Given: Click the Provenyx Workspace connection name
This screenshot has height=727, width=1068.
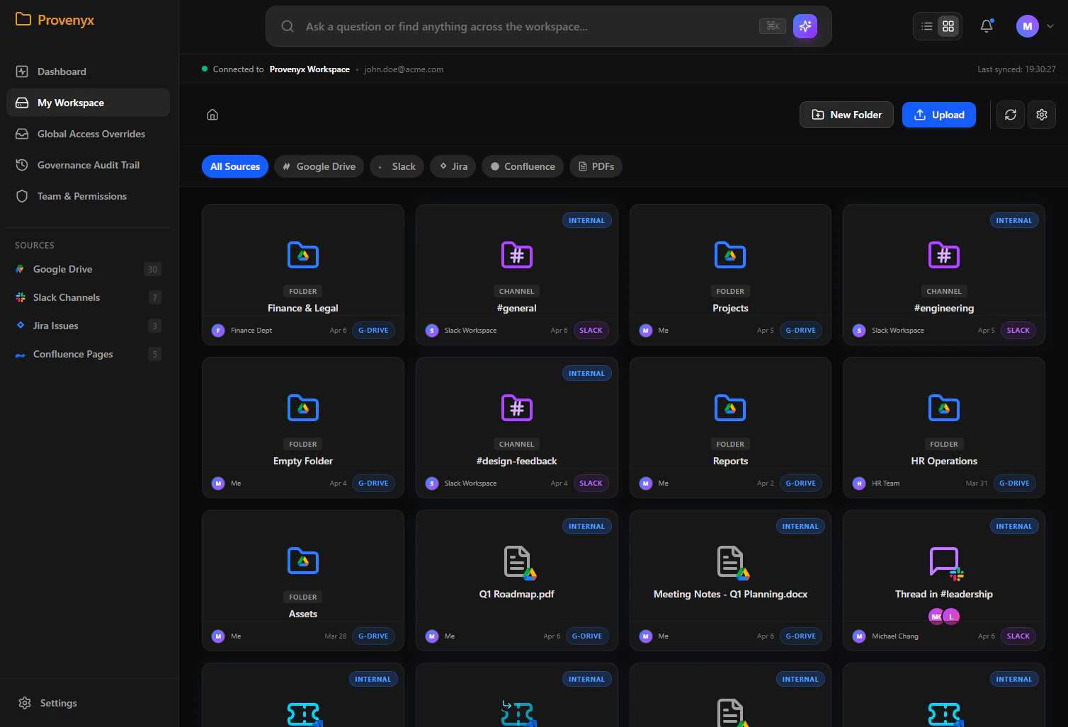Looking at the screenshot, I should pos(309,69).
